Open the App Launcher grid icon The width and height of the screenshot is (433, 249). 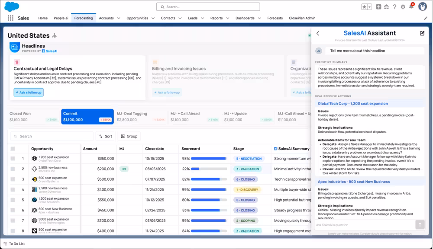[10, 17]
